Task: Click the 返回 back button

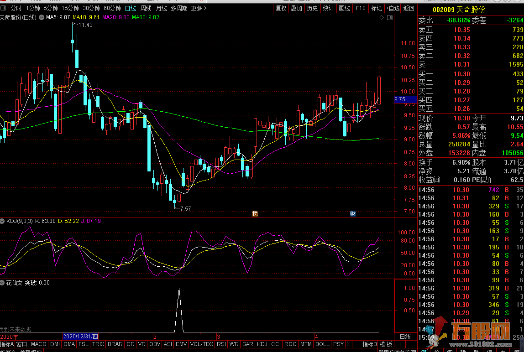Action: (409, 8)
